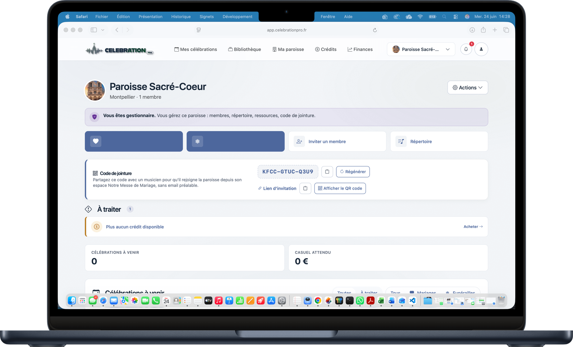Viewport: 573px width, 347px height.
Task: Open Terminal from the Dock
Action: [x=350, y=301]
